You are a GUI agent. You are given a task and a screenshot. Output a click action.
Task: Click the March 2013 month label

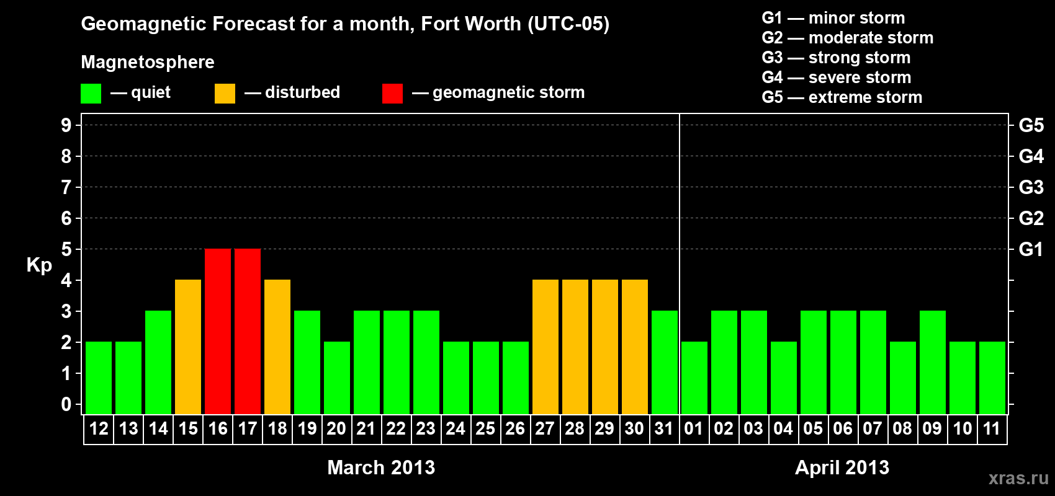click(x=381, y=467)
